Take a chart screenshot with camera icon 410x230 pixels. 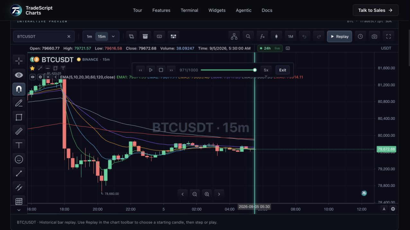(374, 37)
